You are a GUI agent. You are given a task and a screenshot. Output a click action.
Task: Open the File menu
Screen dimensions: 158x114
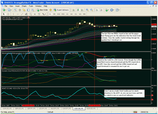(6, 6)
